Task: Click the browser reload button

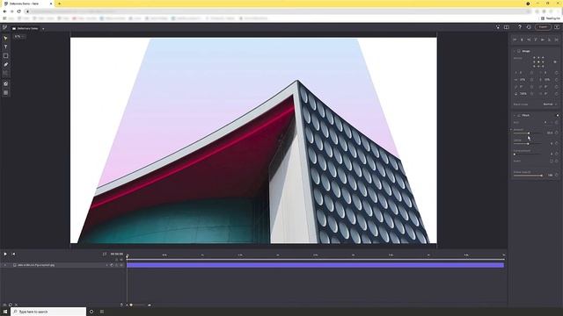Action: pyautogui.click(x=18, y=11)
